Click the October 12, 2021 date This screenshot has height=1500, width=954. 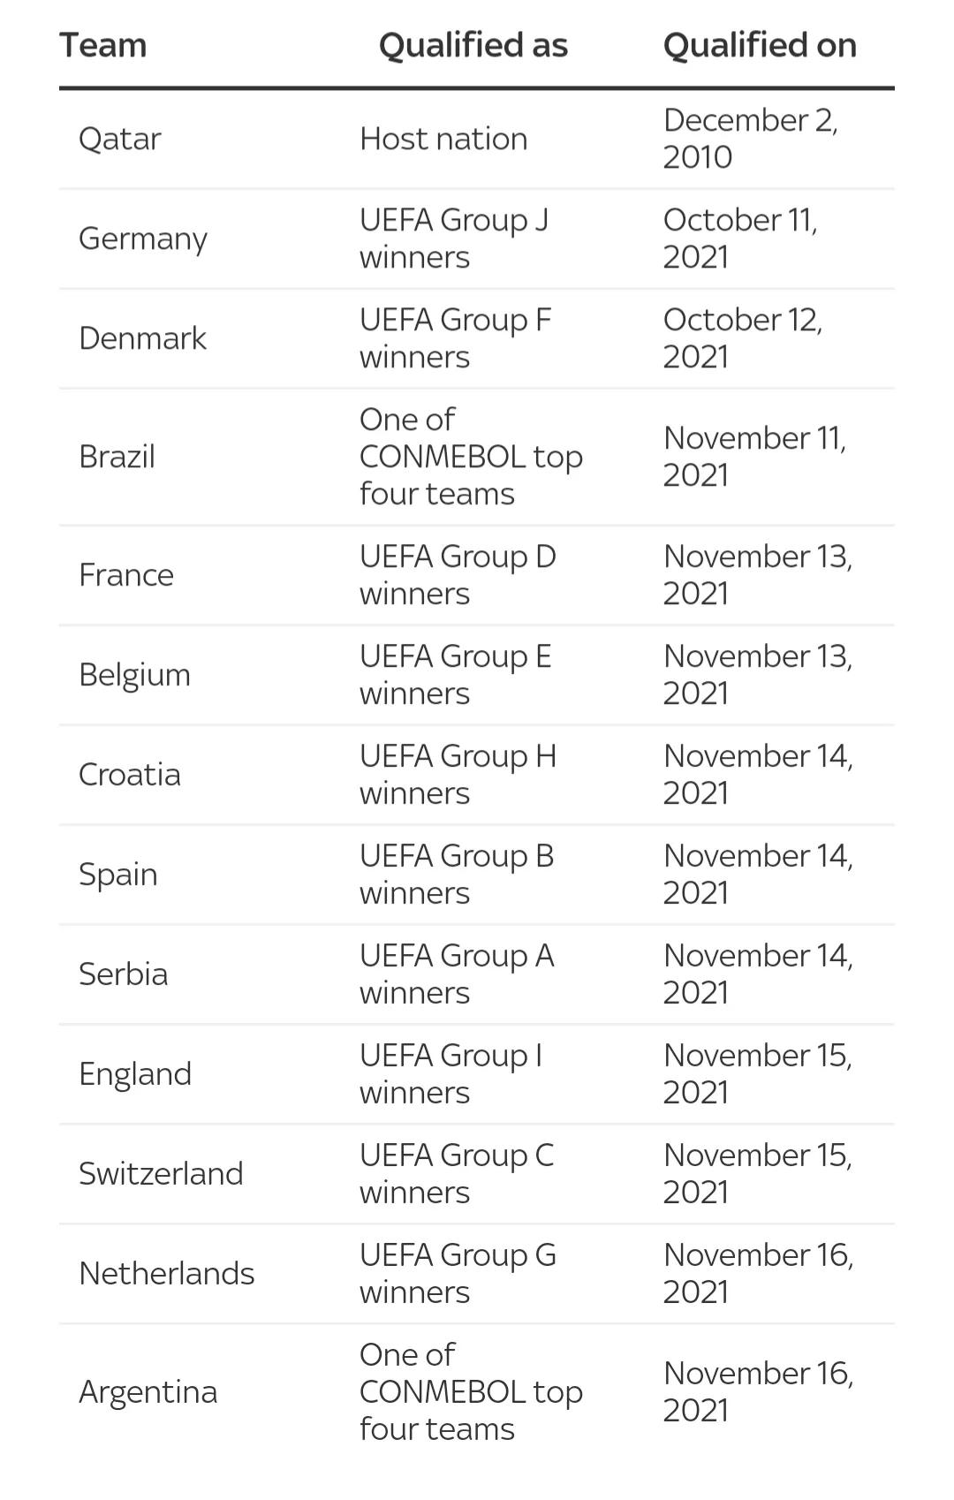tap(742, 338)
